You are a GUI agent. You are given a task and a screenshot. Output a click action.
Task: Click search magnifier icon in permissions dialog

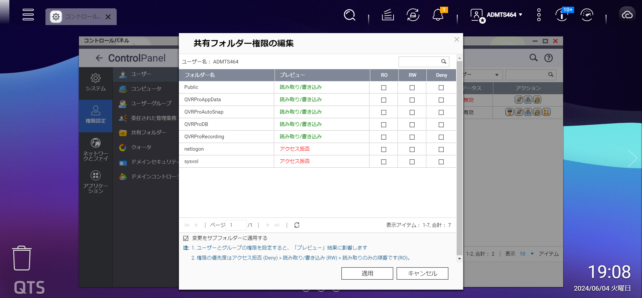click(x=444, y=61)
